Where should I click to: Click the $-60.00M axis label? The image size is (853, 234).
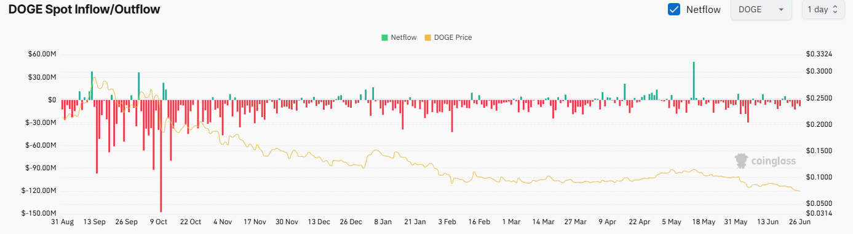(x=41, y=145)
